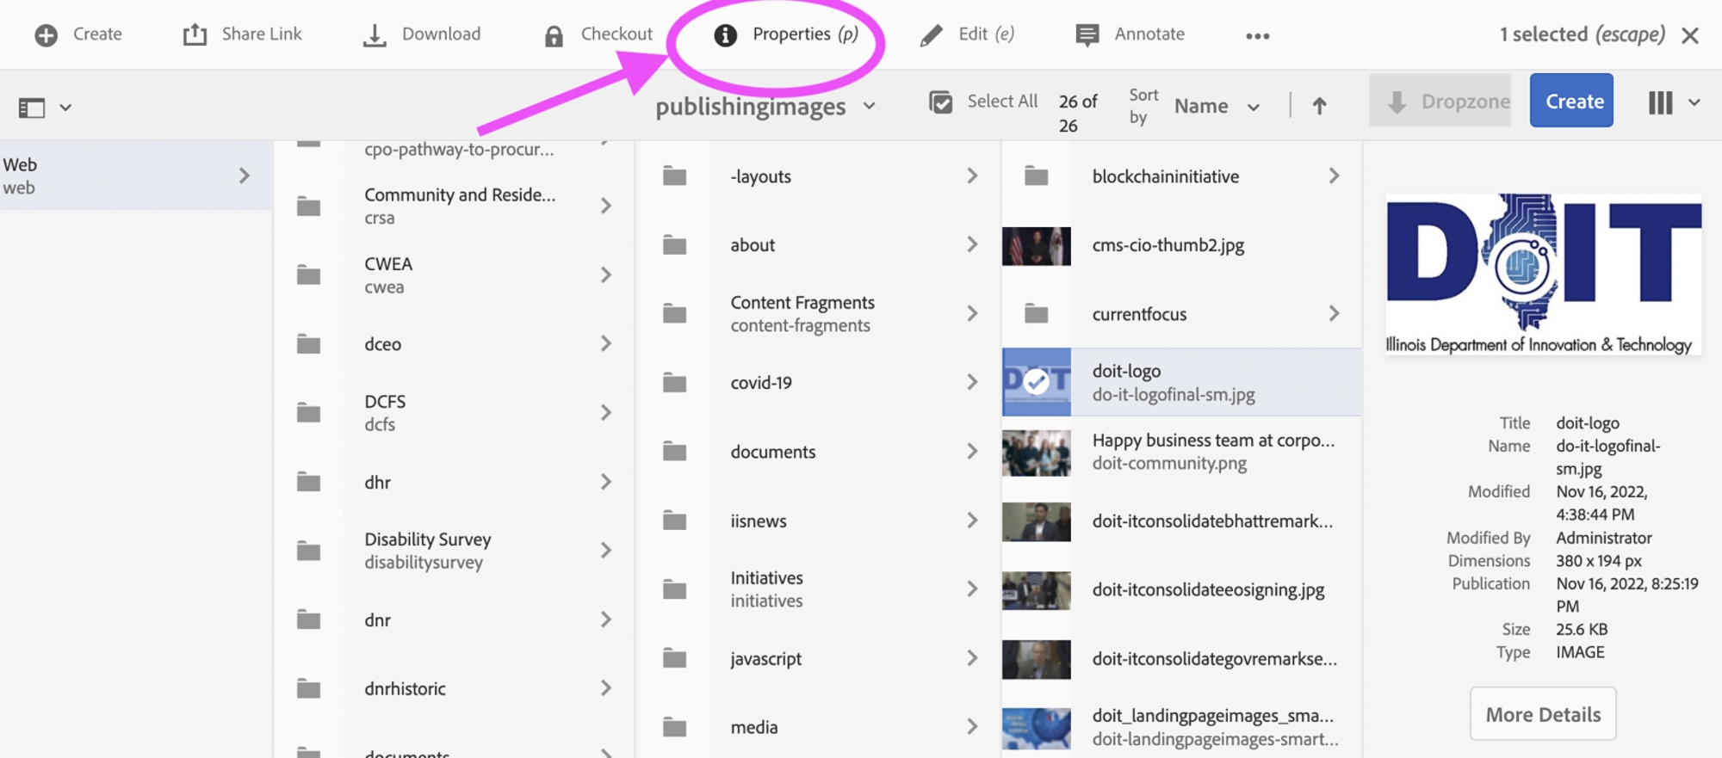Click the iisnews folder icon

pos(675,521)
